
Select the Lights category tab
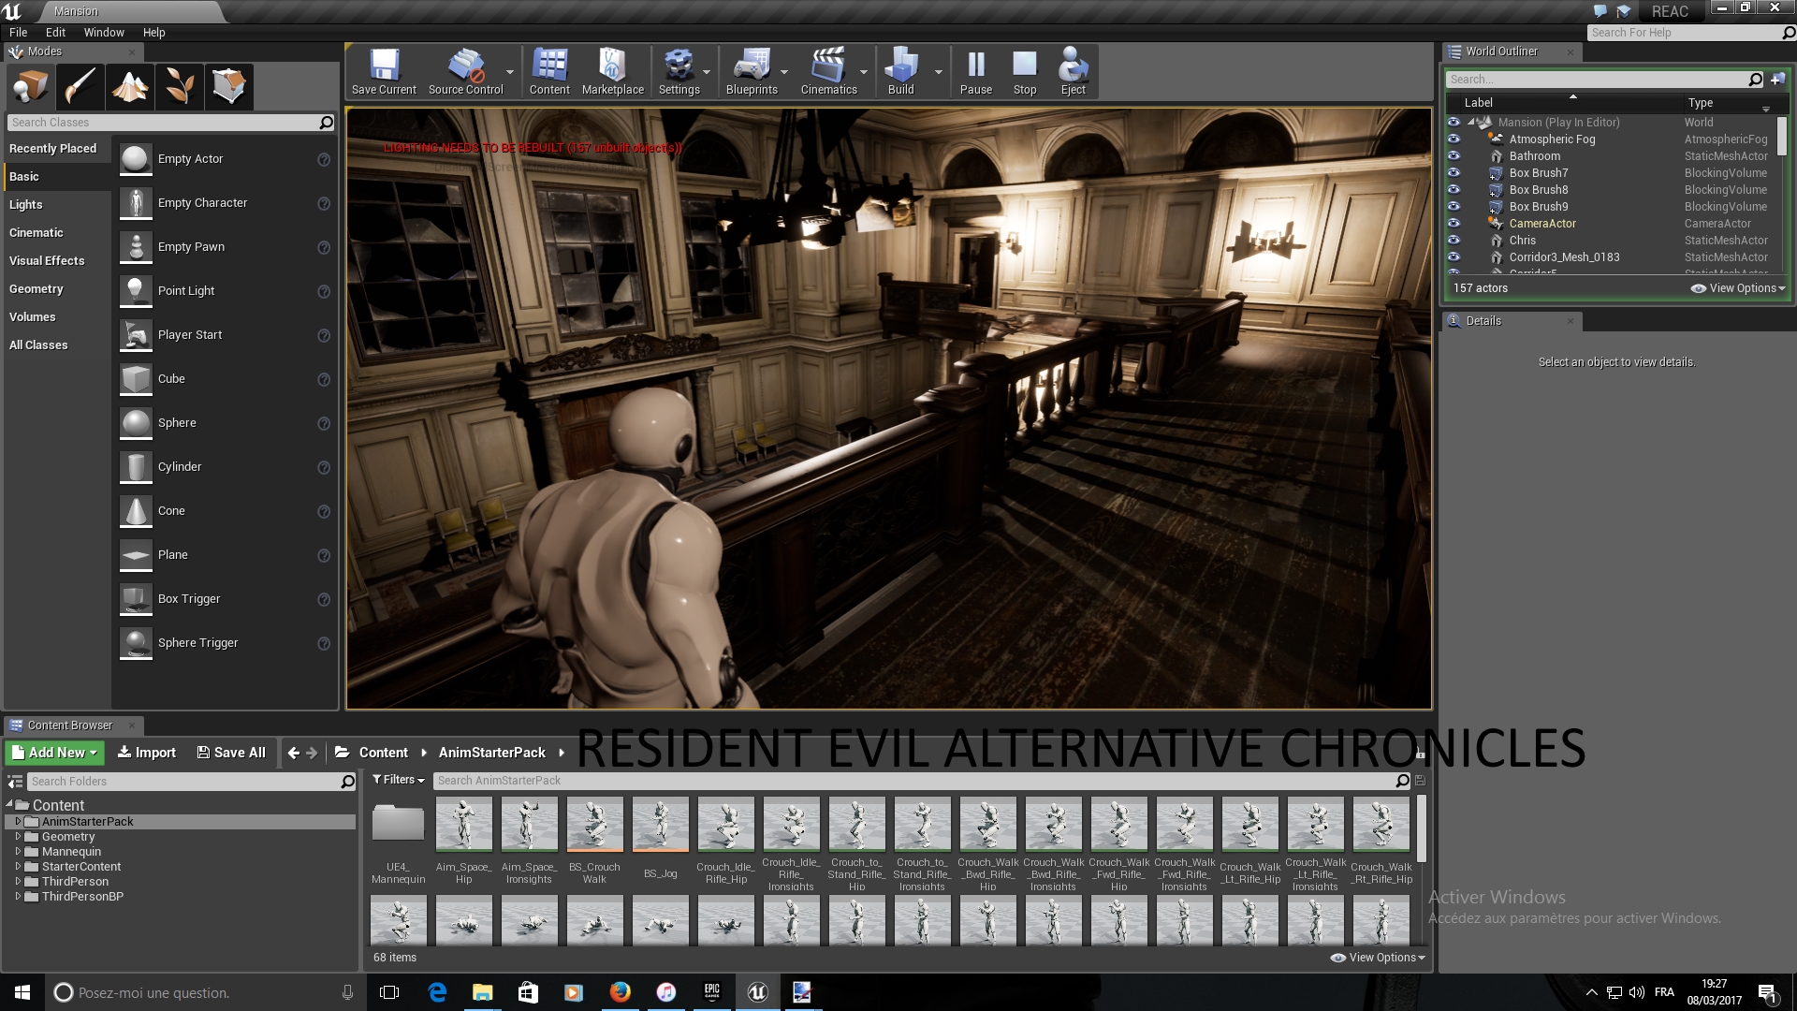(57, 205)
